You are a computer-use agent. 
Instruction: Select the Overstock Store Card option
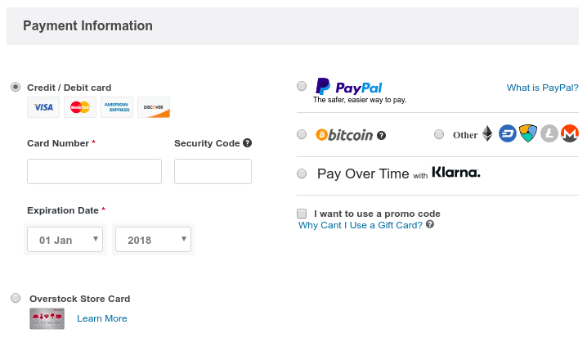16,298
